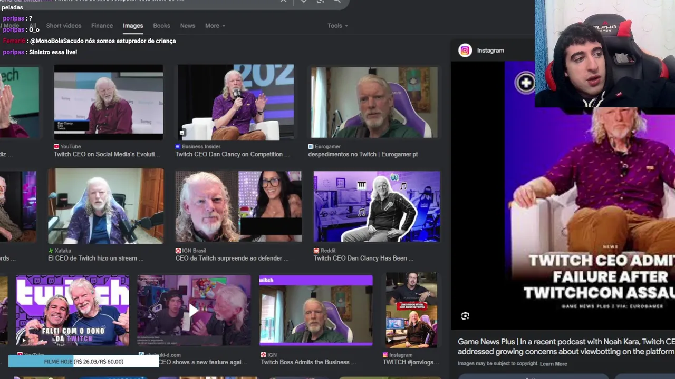Screen dimensions: 675x379
Task: Click the Xataka favicon
Action: [x=51, y=251]
